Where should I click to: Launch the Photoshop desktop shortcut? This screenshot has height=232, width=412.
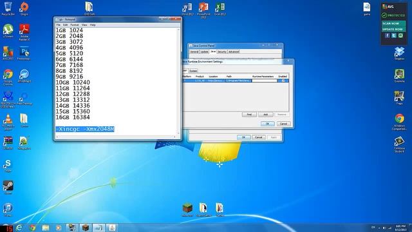tap(24, 53)
